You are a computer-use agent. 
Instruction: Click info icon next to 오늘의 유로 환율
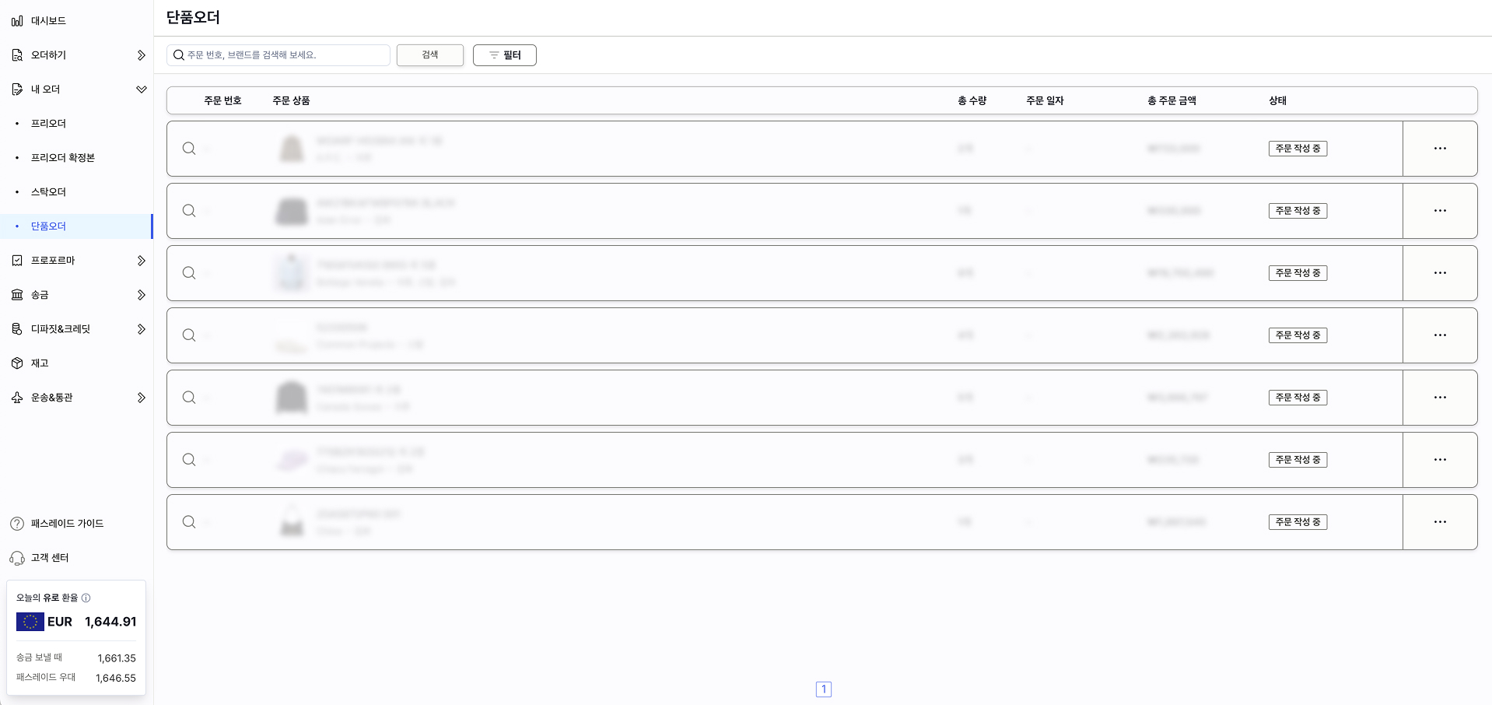pyautogui.click(x=86, y=598)
